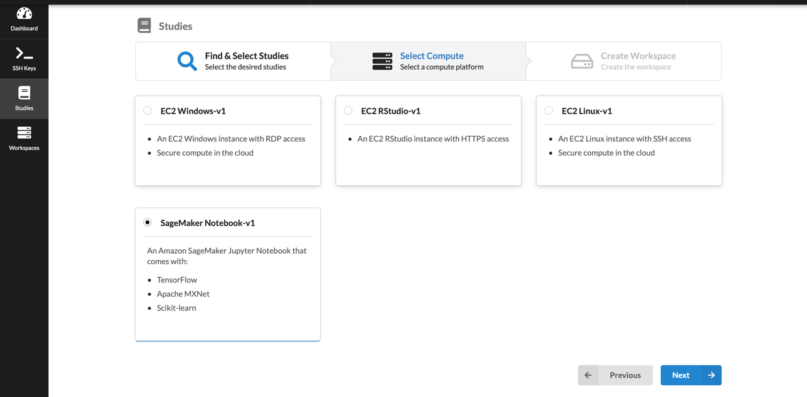
Task: Open the Select Compute step title
Action: click(x=432, y=56)
